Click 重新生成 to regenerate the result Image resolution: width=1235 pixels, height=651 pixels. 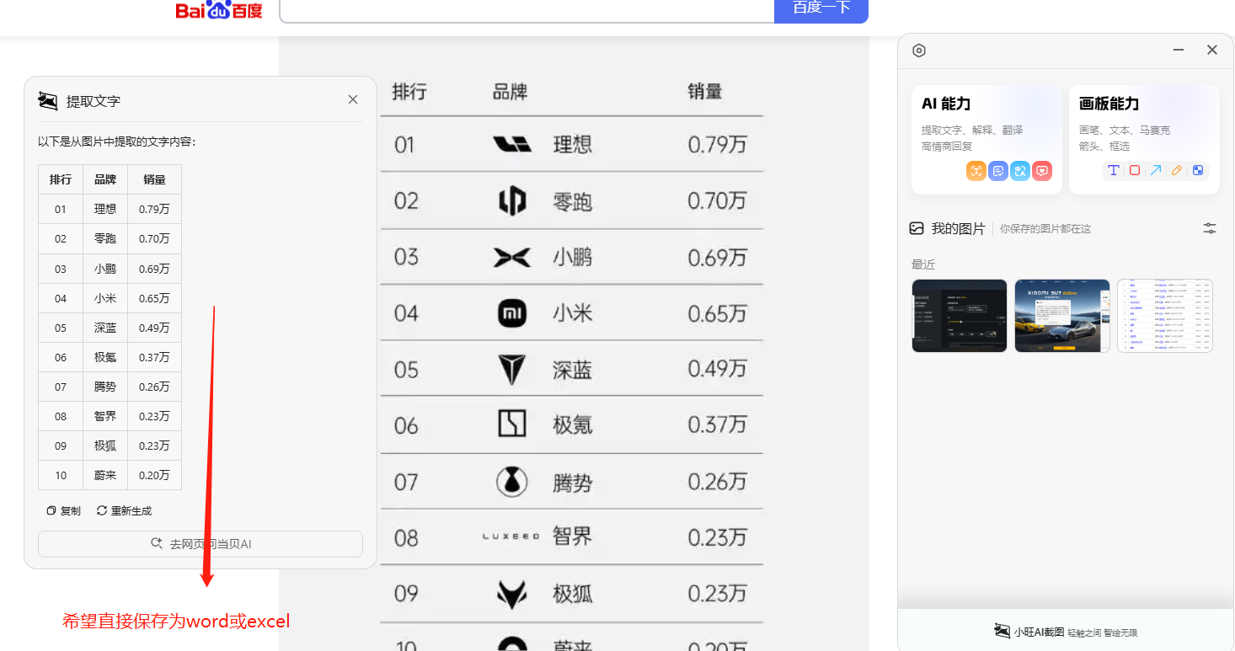(125, 510)
